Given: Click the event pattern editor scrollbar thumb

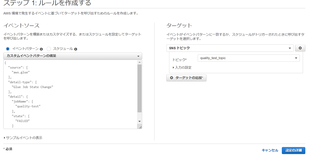Looking at the screenshot, I should [x=140, y=88].
